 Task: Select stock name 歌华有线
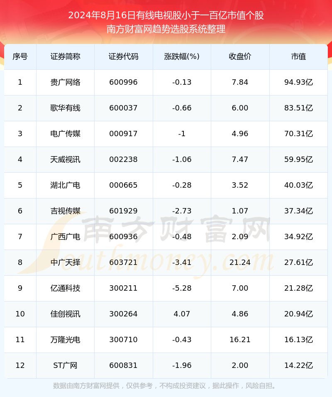click(65, 108)
